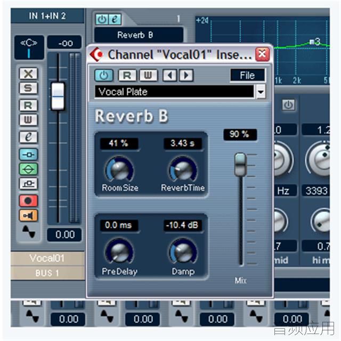Screen dimensions: 341x341
Task: Enable Read automation on Vocal01 channel strip
Action: pos(28,105)
